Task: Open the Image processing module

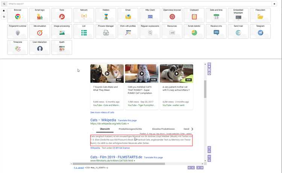Action: pos(62,31)
